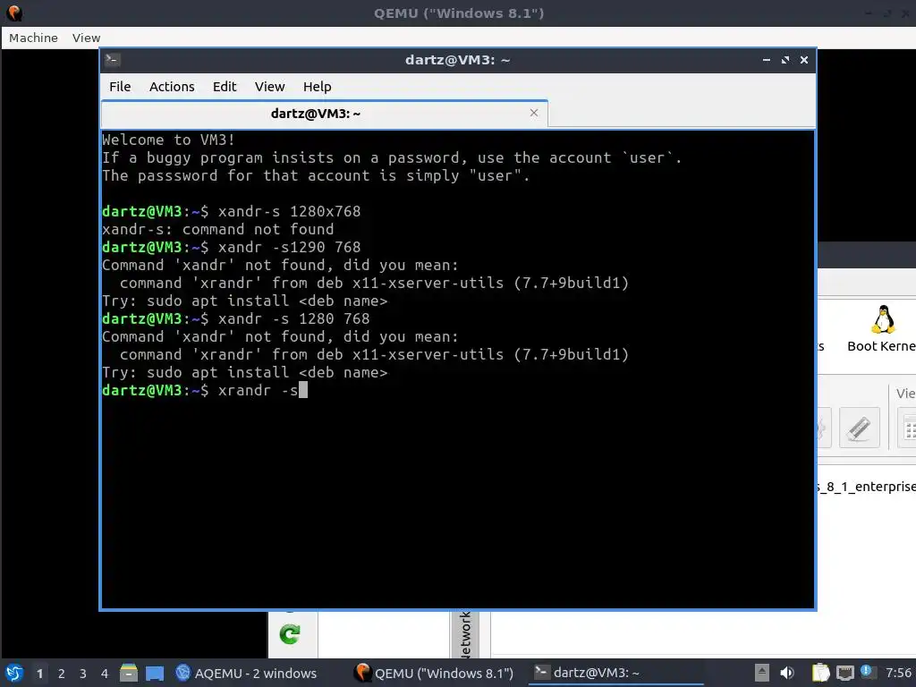Click the removable media eject tray icon
This screenshot has height=687, width=916.
coord(761,673)
